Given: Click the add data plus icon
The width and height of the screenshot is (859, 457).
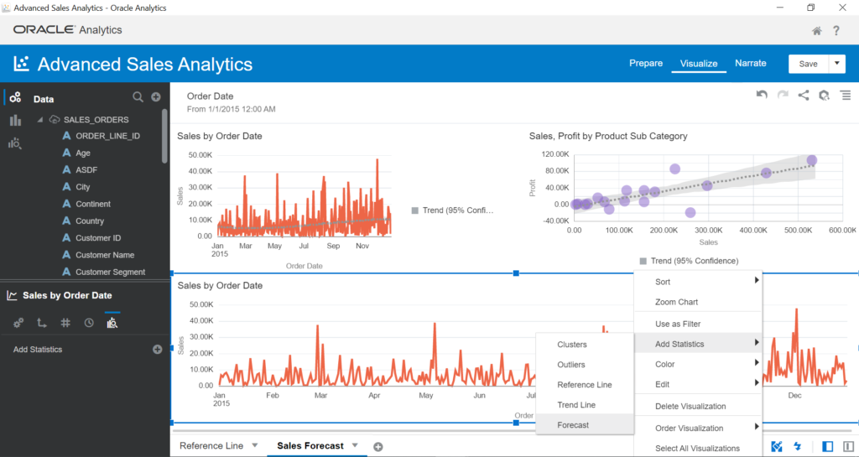Looking at the screenshot, I should tap(156, 97).
